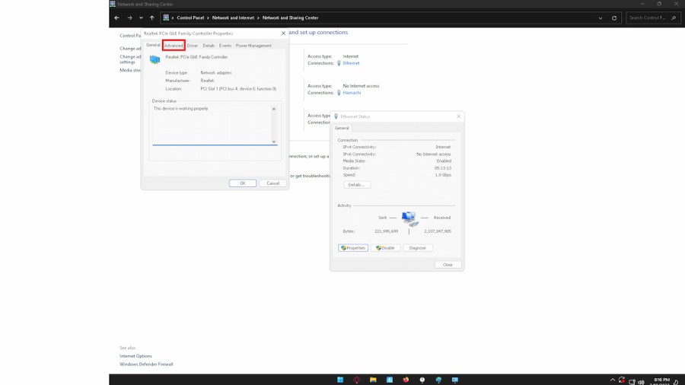Viewport: 685px width, 385px height.
Task: Show hidden system tray icons
Action: pyautogui.click(x=613, y=380)
